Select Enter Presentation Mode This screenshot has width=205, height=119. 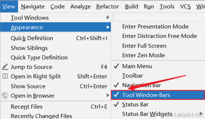pos(155,27)
